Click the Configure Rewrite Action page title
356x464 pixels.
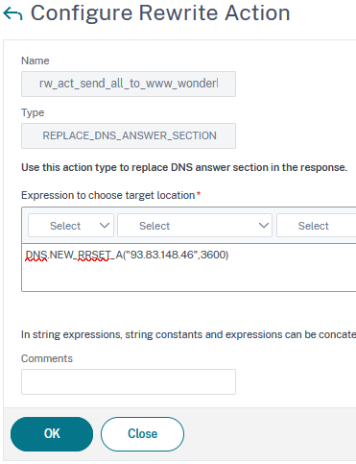point(160,13)
